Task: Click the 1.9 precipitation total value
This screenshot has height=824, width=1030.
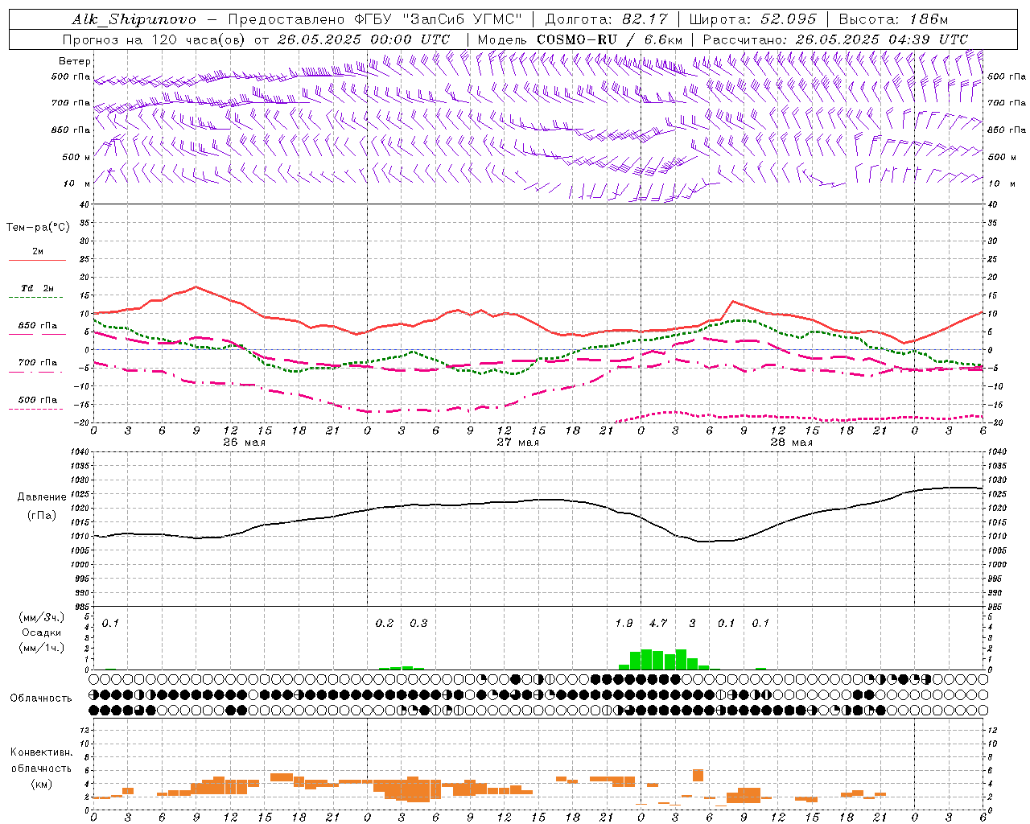Action: point(624,623)
